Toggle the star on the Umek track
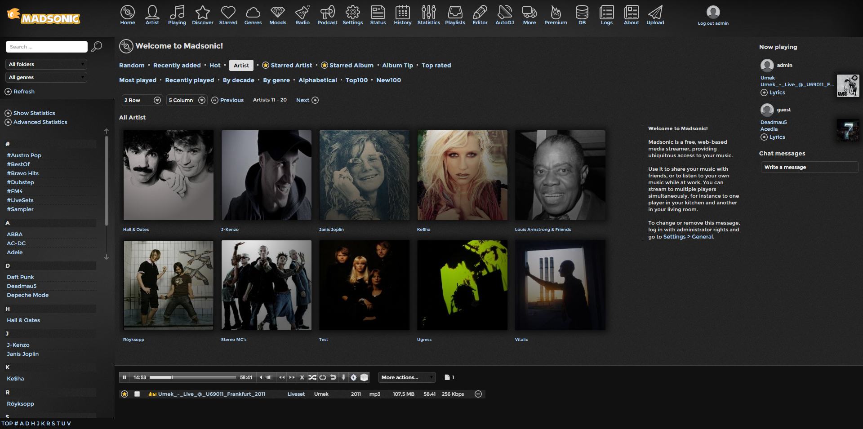Viewport: 863px width, 429px height. pos(125,394)
